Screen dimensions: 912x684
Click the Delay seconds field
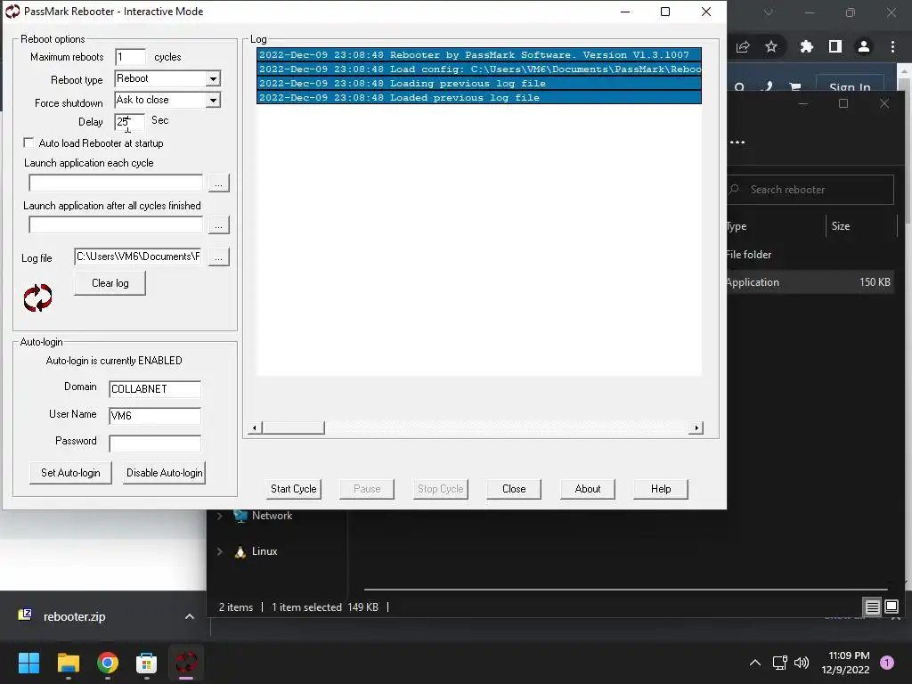click(x=130, y=121)
